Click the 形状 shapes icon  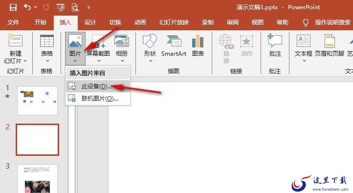click(150, 41)
